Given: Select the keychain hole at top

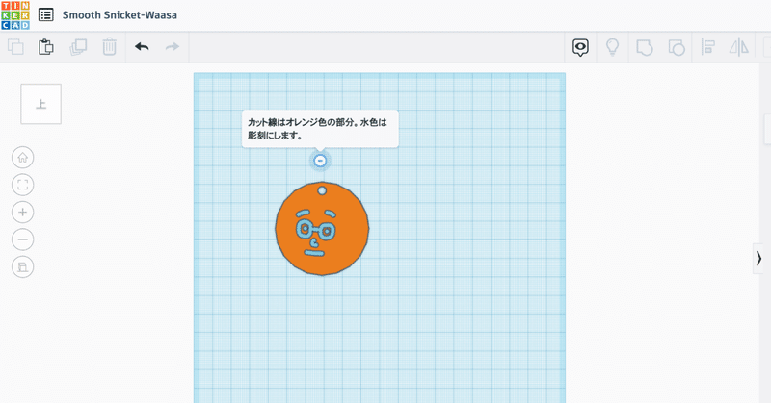Looking at the screenshot, I should (x=322, y=190).
